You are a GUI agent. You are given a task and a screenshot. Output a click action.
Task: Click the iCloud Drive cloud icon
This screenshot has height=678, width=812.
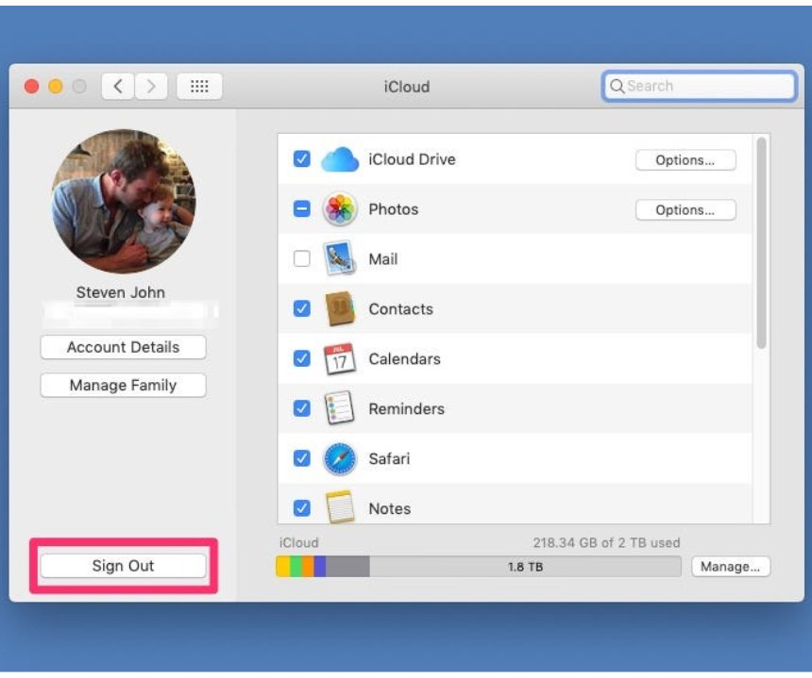tap(338, 159)
